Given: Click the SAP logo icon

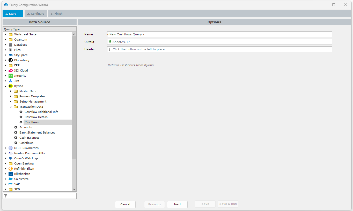Looking at the screenshot, I should coord(11,184).
